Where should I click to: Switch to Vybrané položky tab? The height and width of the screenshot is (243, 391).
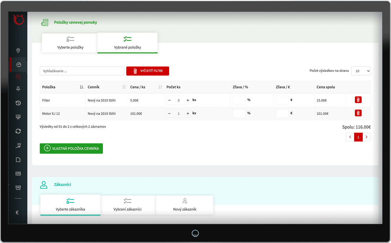[x=128, y=43]
